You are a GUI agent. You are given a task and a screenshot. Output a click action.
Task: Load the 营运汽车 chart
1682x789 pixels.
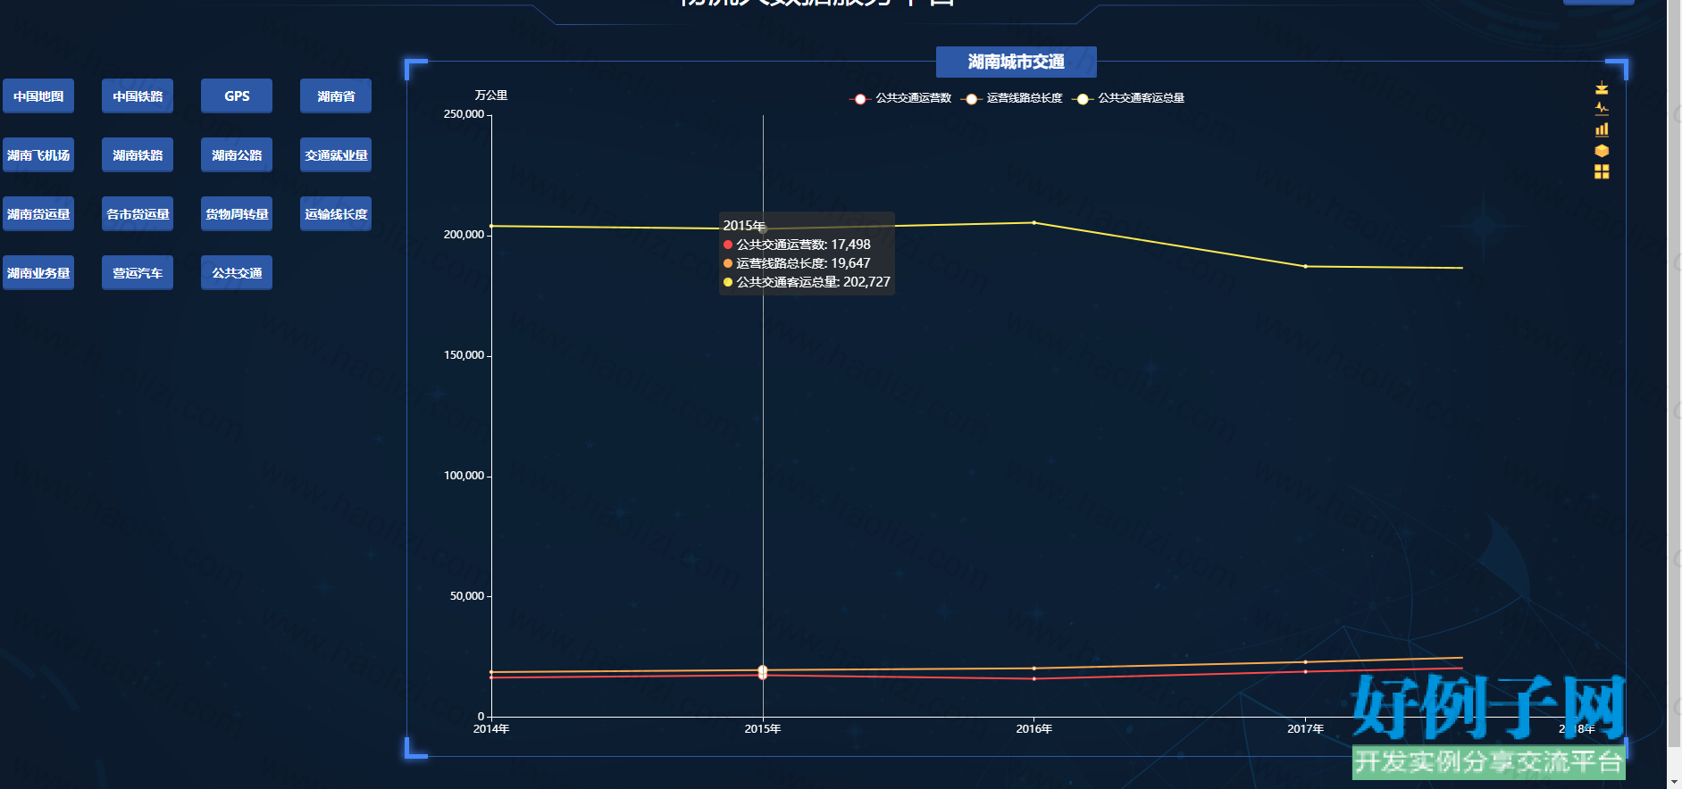click(138, 273)
